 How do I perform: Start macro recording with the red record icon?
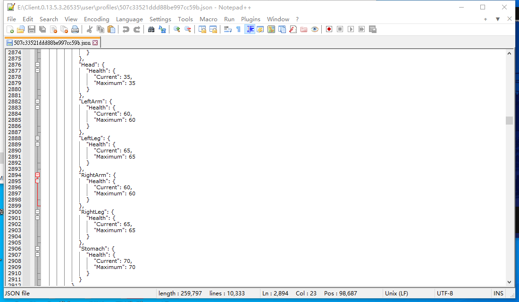coord(329,29)
